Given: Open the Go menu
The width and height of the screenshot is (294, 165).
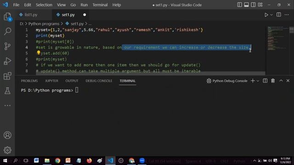Looking at the screenshot, I should click(73, 5).
